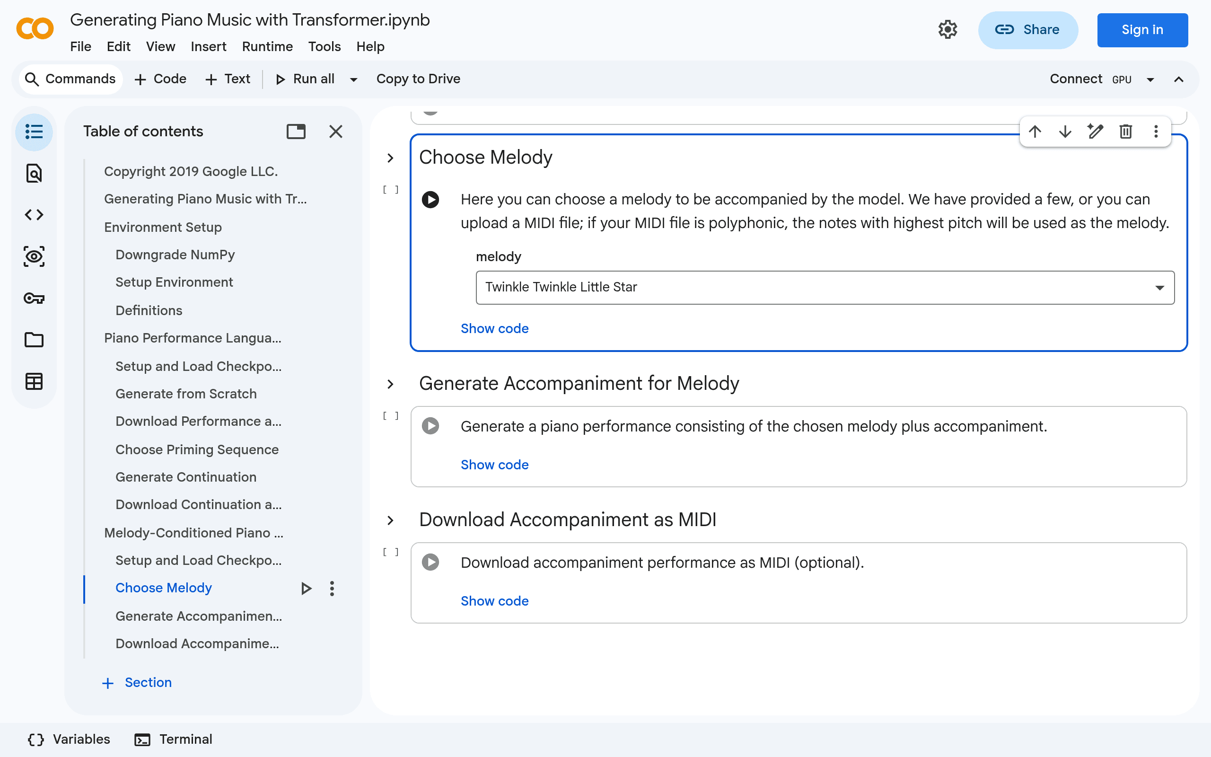1211x757 pixels.
Task: Pop out table of contents panel
Action: pyautogui.click(x=296, y=132)
